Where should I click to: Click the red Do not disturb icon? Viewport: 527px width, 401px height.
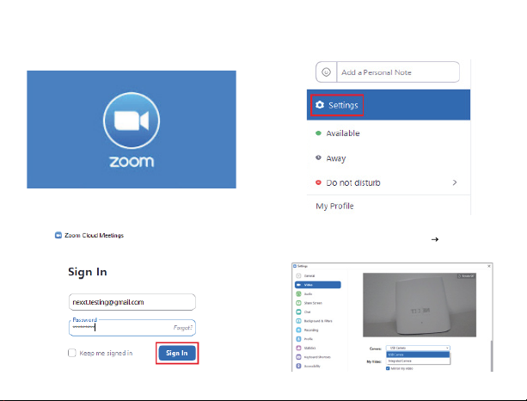318,182
